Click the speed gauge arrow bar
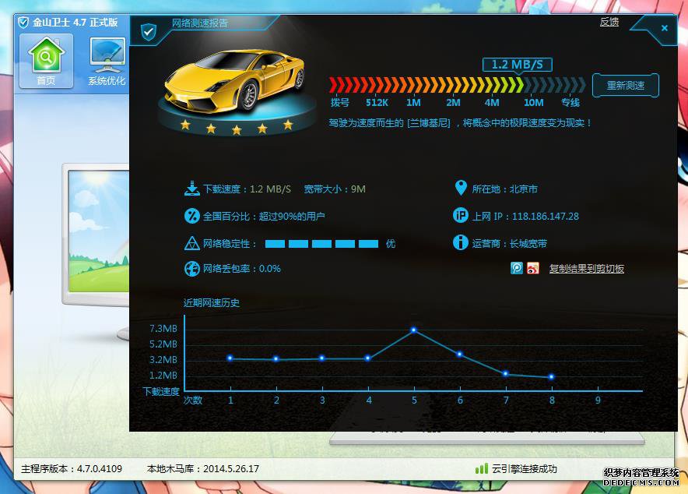Viewport: 688px width, 494px height. [457, 85]
